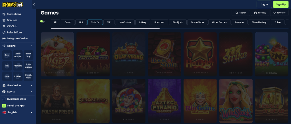Open the 777 Strike game
This screenshot has width=291, height=124.
(236, 54)
